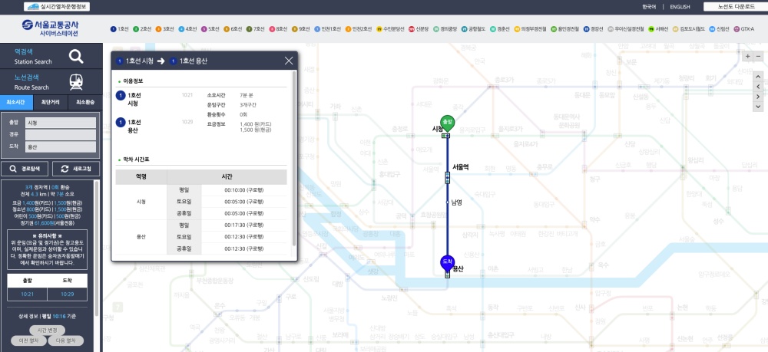Click the 남영 station label on map
Image resolution: width=768 pixels, height=352 pixels.
click(456, 202)
